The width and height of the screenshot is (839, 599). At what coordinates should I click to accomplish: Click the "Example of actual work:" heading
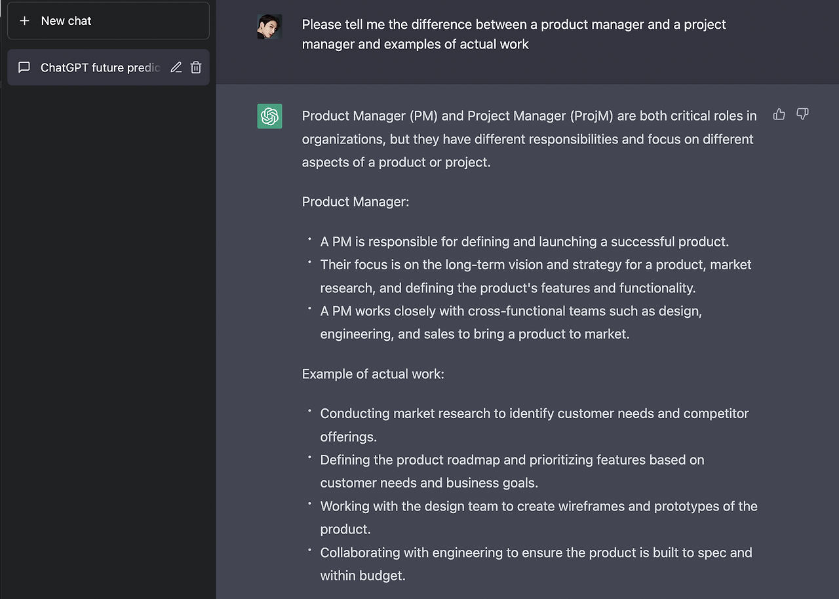(x=373, y=374)
